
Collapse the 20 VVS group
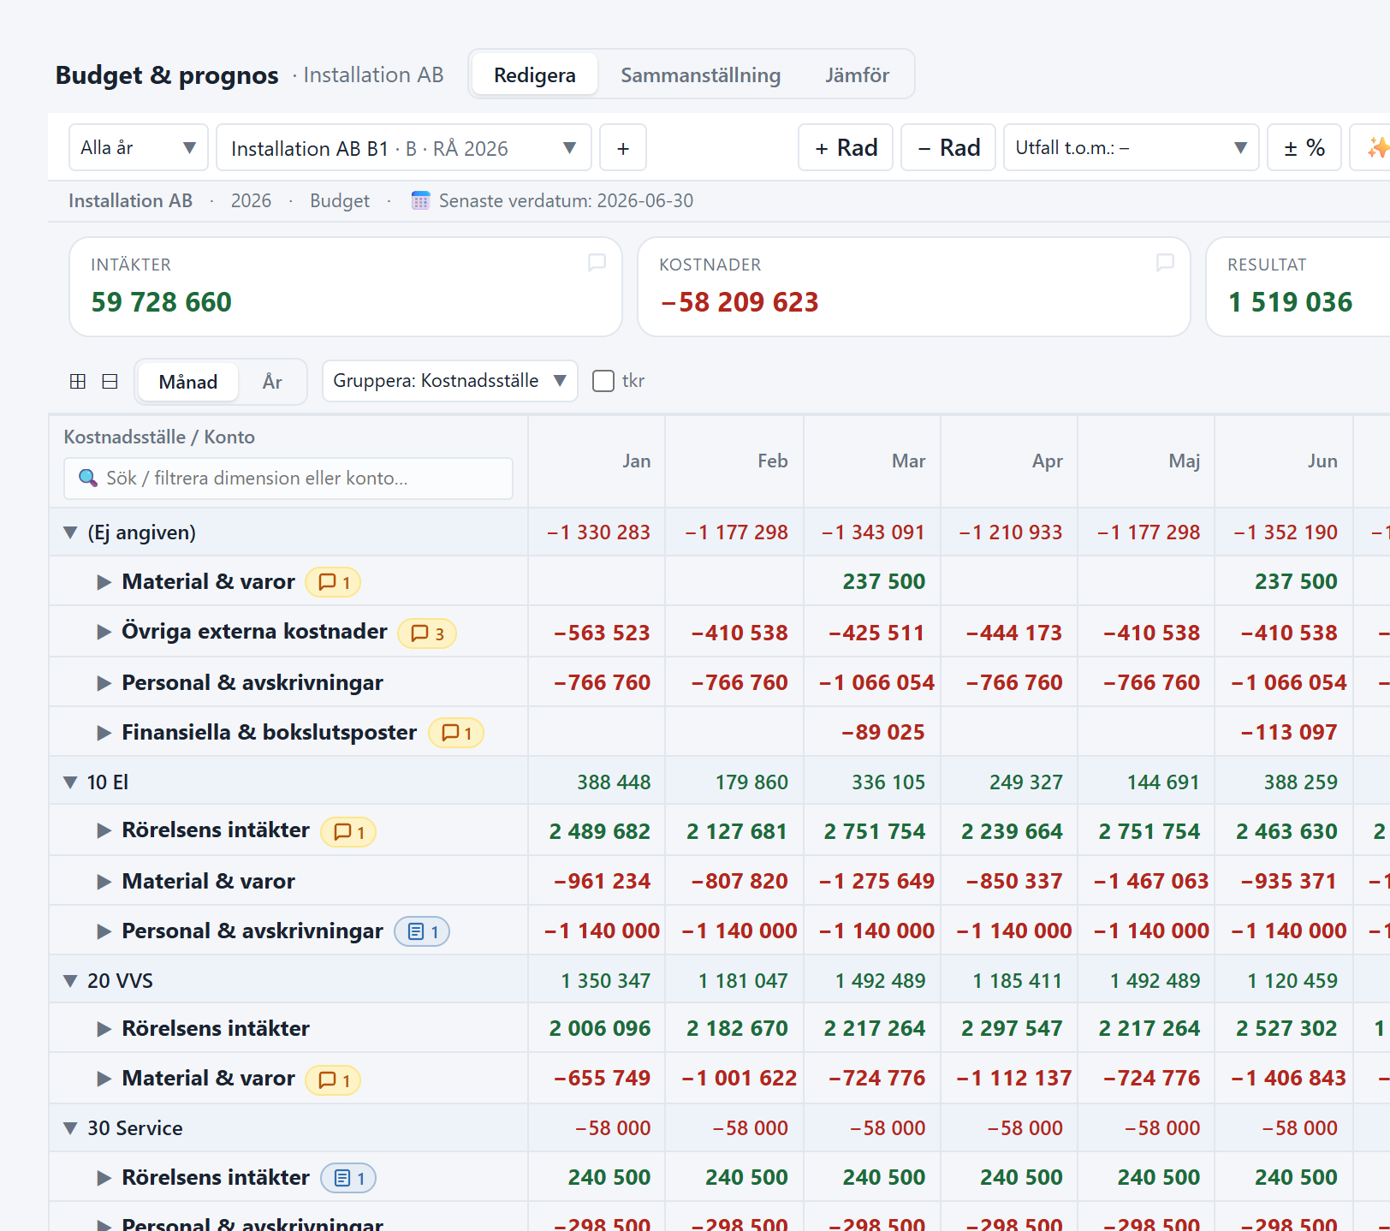click(x=71, y=981)
